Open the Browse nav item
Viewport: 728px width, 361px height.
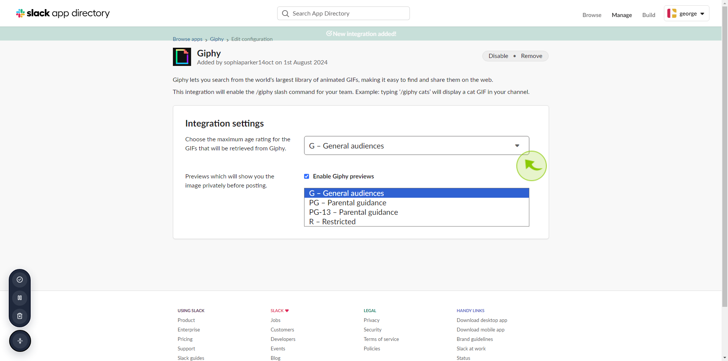[592, 15]
